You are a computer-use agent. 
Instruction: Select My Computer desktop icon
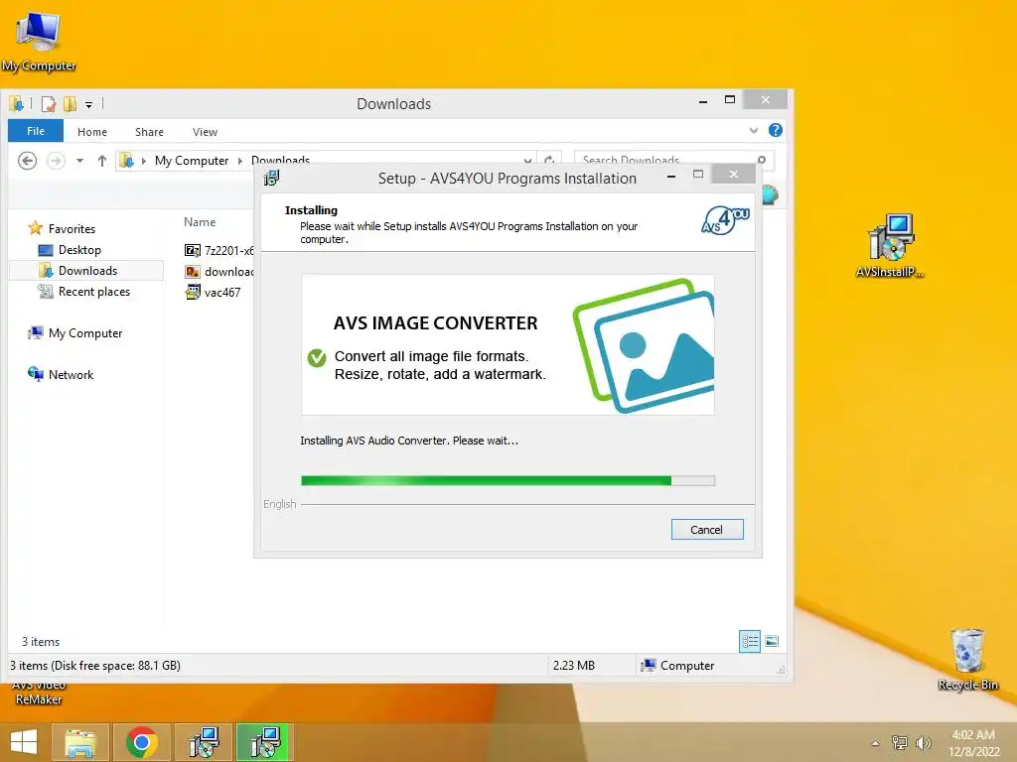39,42
